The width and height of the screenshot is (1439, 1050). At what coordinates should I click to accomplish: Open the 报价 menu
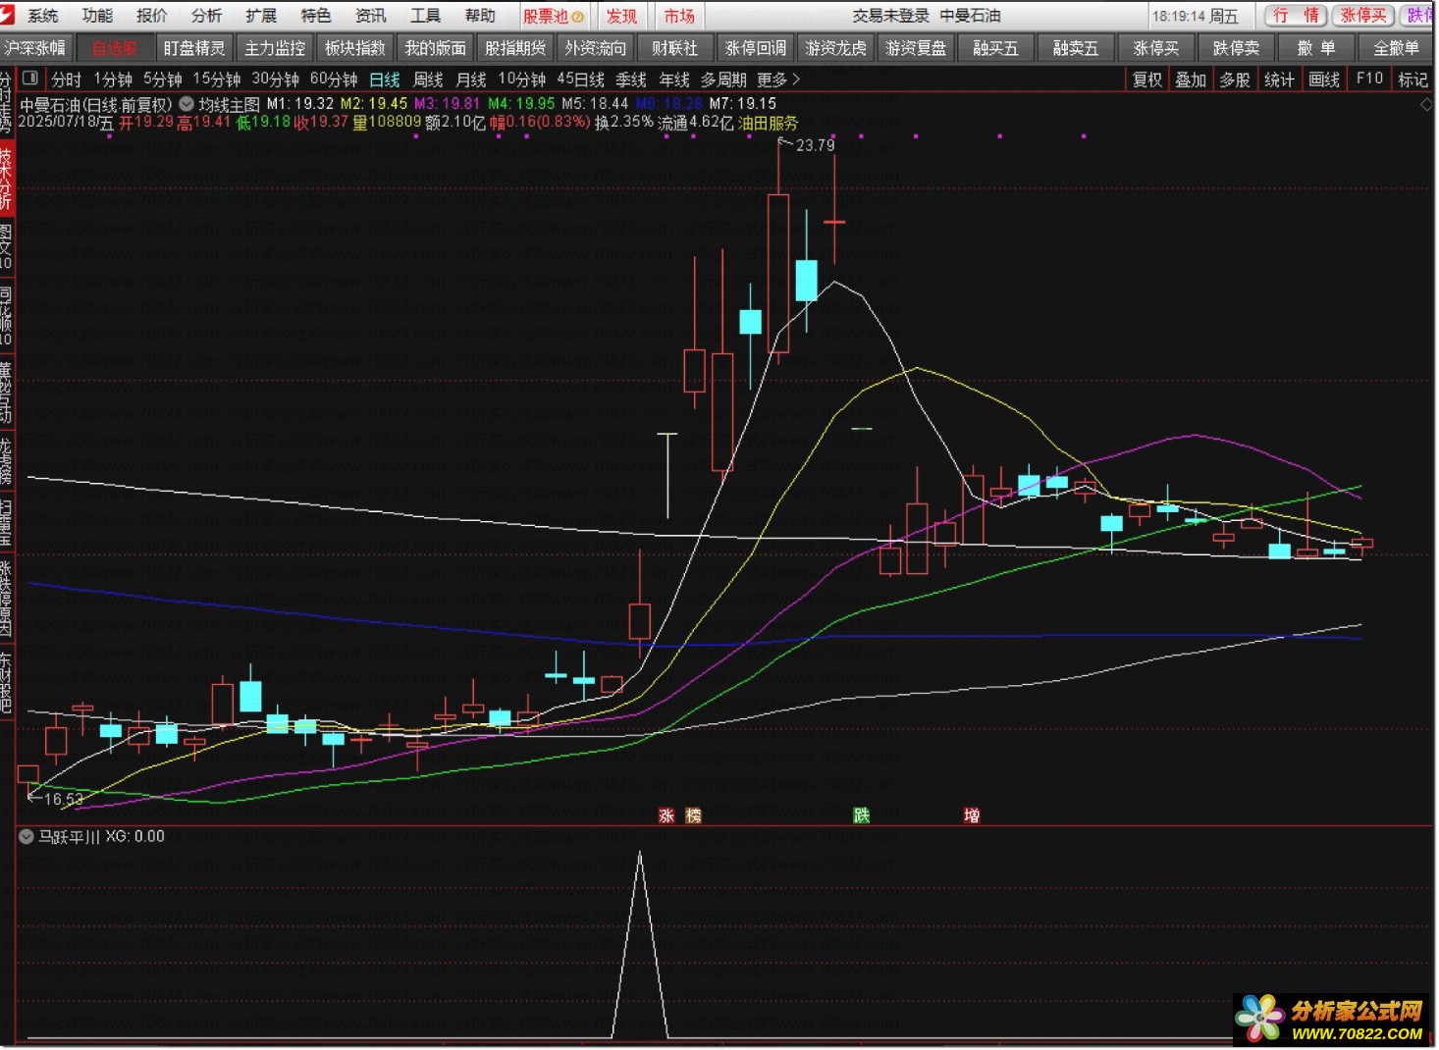pyautogui.click(x=152, y=16)
